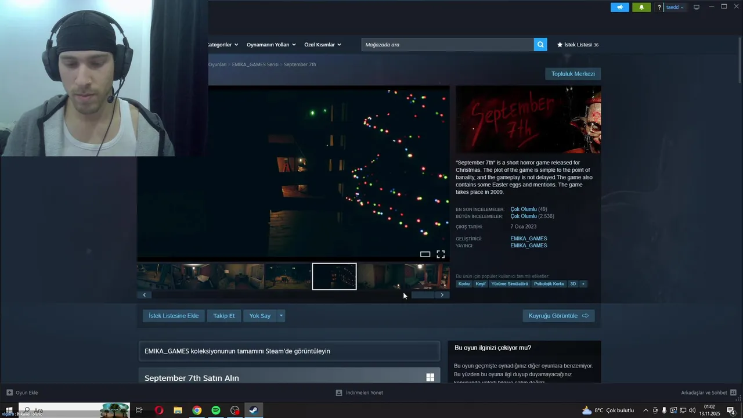Viewport: 743px width, 418px height.
Task: Expand the taedd account dropdown
Action: [675, 7]
